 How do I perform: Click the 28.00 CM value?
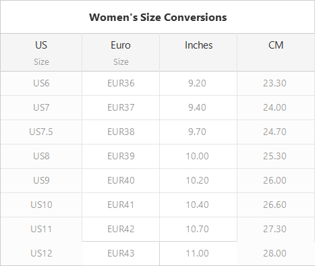pyautogui.click(x=275, y=253)
